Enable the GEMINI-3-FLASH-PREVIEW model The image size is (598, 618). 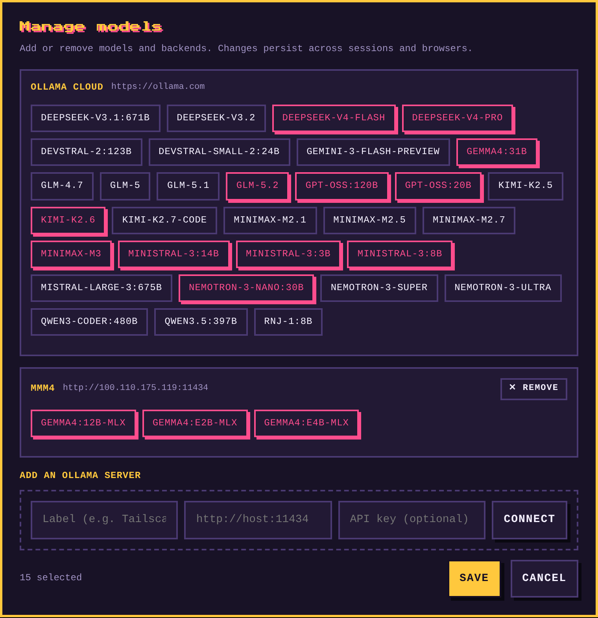tap(373, 152)
